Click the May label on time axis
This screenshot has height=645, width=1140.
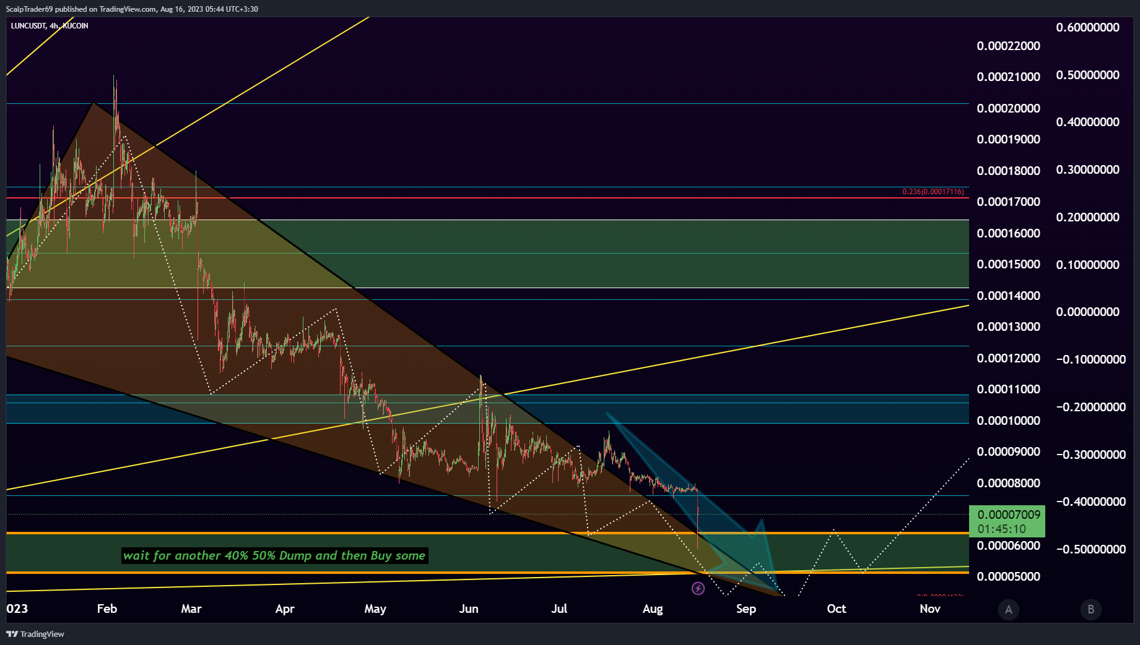click(375, 609)
